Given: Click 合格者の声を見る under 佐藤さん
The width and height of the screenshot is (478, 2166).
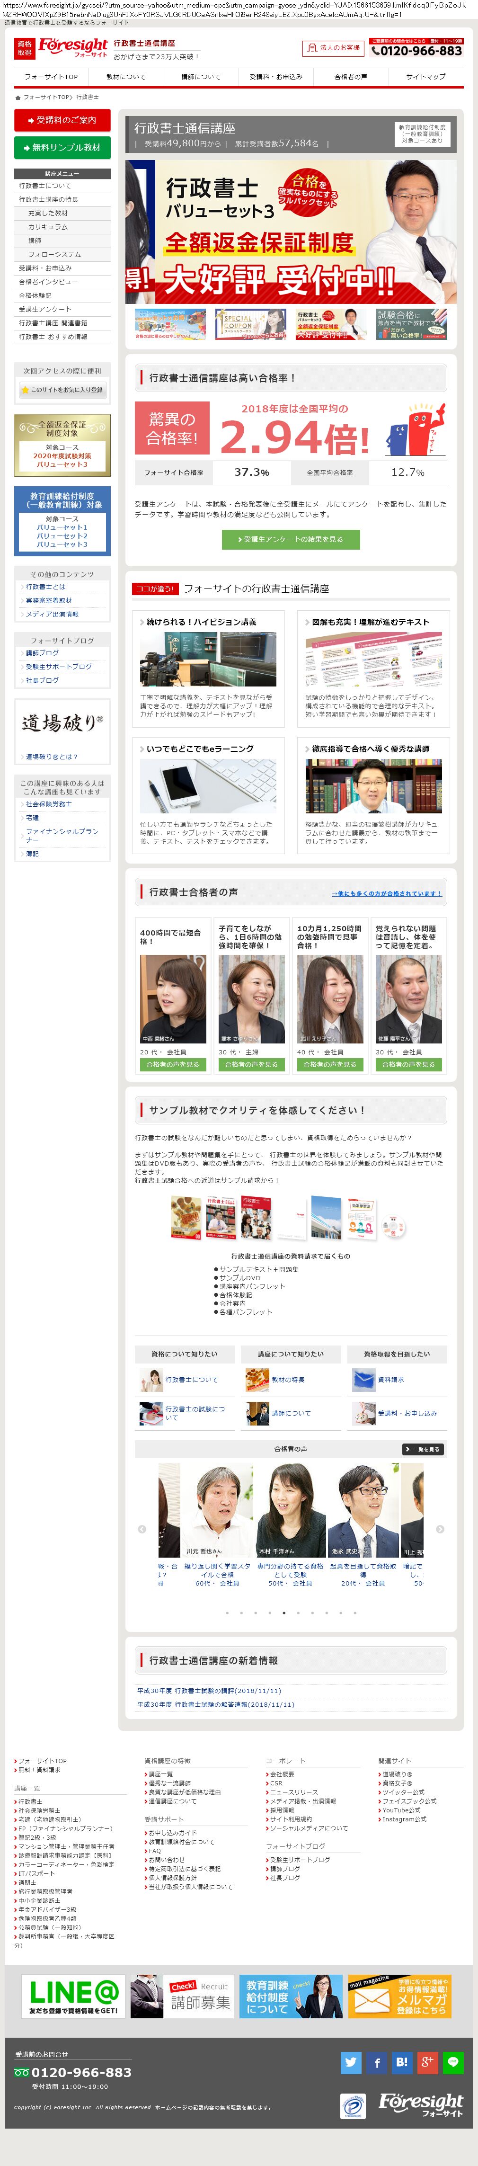Looking at the screenshot, I should tap(408, 1064).
